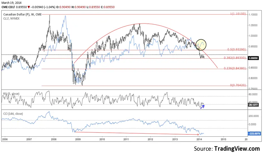The height and width of the screenshot is (155, 263).
Task: Click the 2009 label on time axis
Action: [x=78, y=139]
